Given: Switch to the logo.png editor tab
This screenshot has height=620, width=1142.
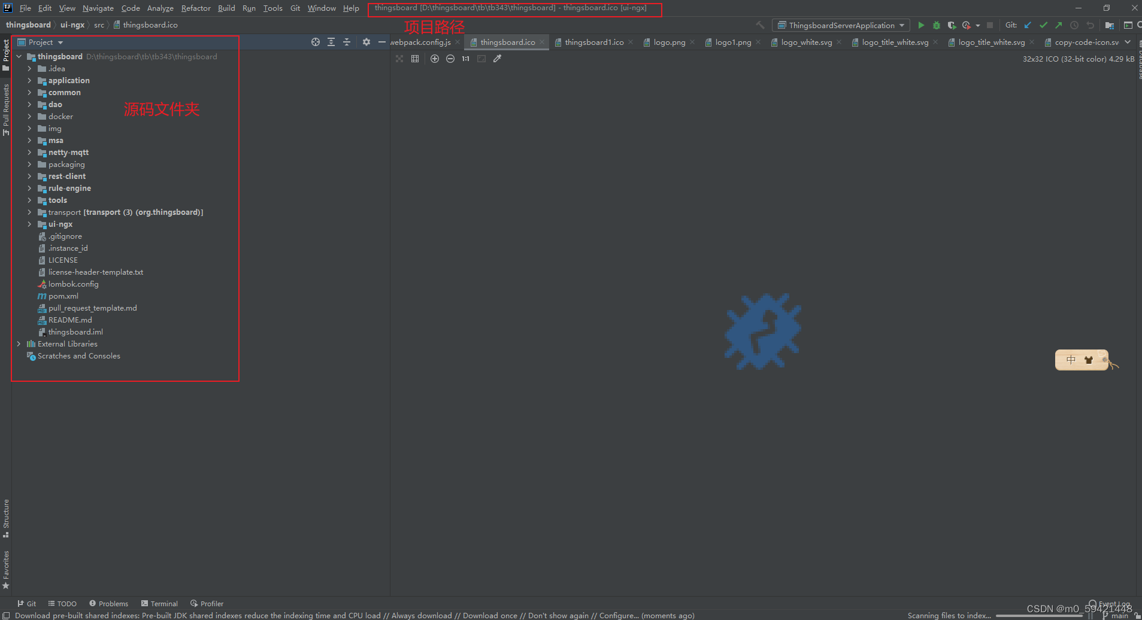Looking at the screenshot, I should (668, 42).
